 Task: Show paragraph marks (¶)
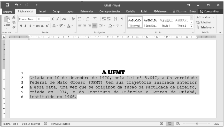[x=122, y=19]
